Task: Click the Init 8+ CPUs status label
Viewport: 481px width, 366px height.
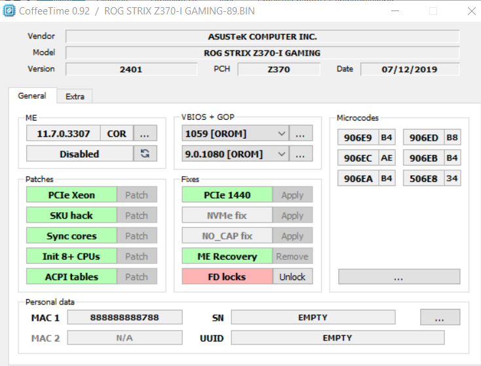Action: [71, 256]
